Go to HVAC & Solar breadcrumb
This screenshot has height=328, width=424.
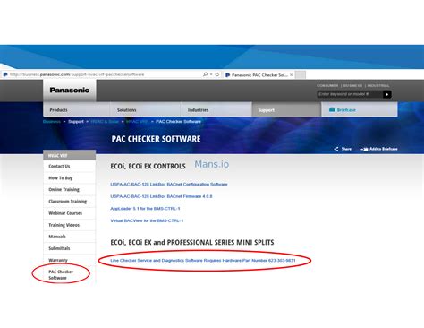[105, 122]
